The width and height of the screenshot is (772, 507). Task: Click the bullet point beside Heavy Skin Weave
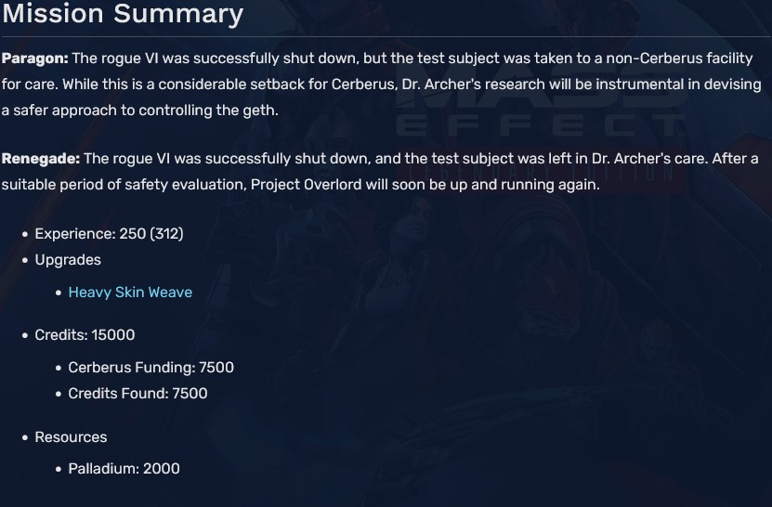(59, 293)
